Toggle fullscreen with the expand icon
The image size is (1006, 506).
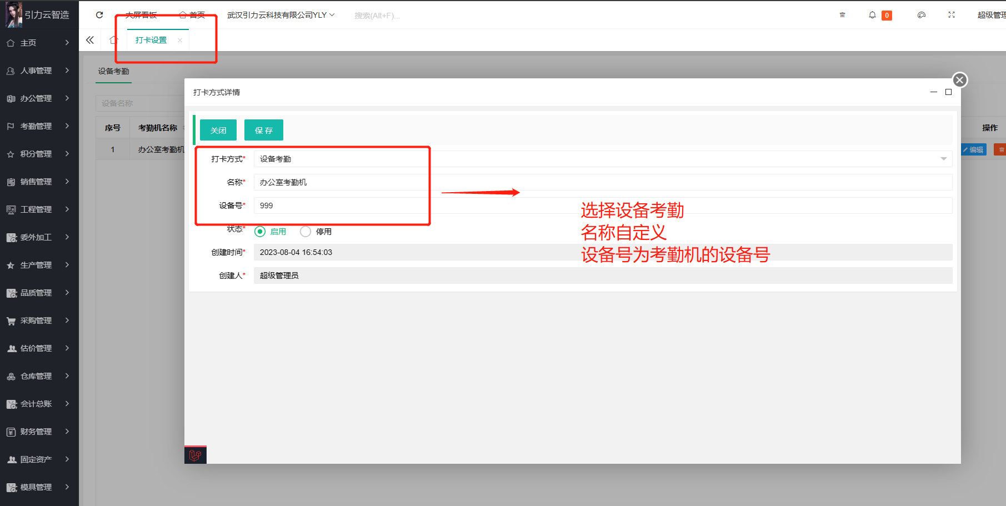pos(952,15)
